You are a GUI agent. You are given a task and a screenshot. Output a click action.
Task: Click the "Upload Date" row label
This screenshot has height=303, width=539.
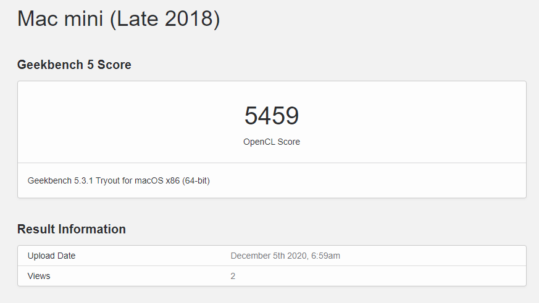pos(51,256)
